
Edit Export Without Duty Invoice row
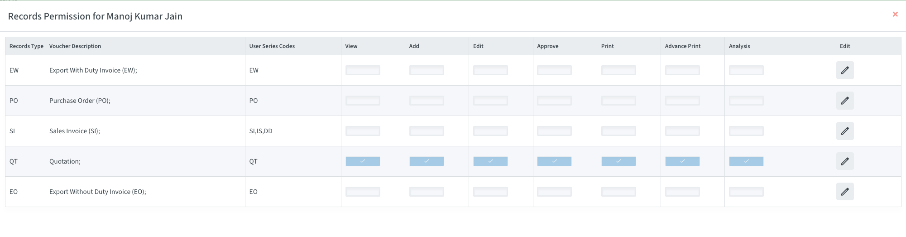(x=844, y=192)
